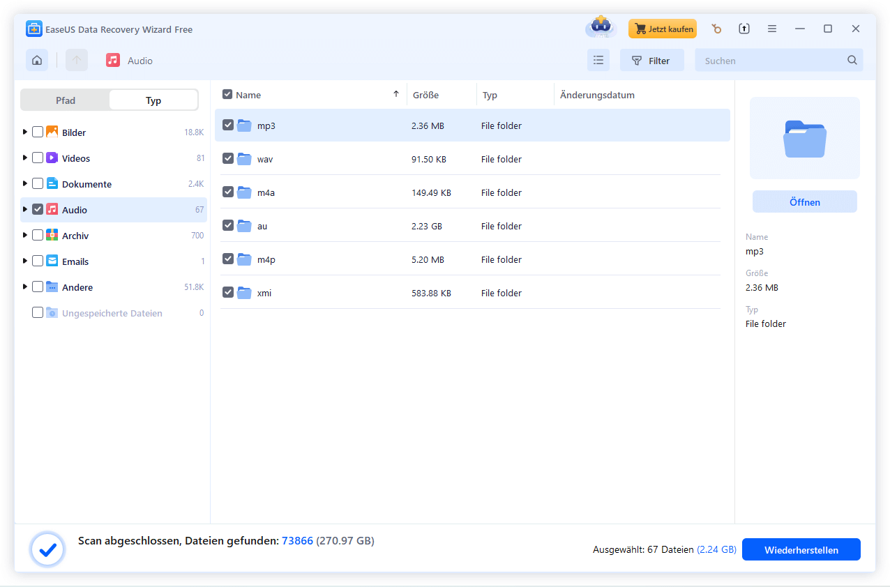Image resolution: width=890 pixels, height=587 pixels.
Task: Uncheck the mp3 folder checkbox
Action: [227, 125]
